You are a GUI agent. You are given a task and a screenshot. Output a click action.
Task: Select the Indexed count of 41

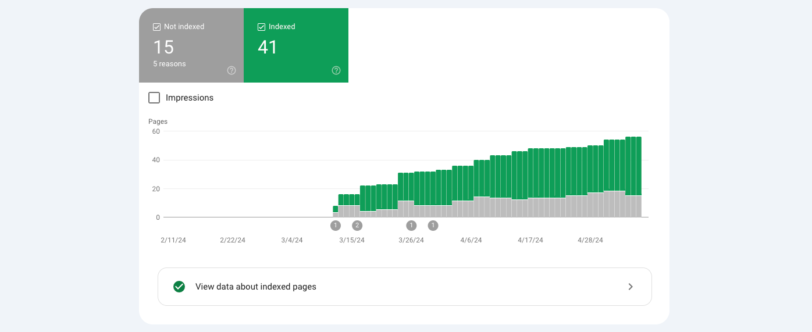click(268, 47)
